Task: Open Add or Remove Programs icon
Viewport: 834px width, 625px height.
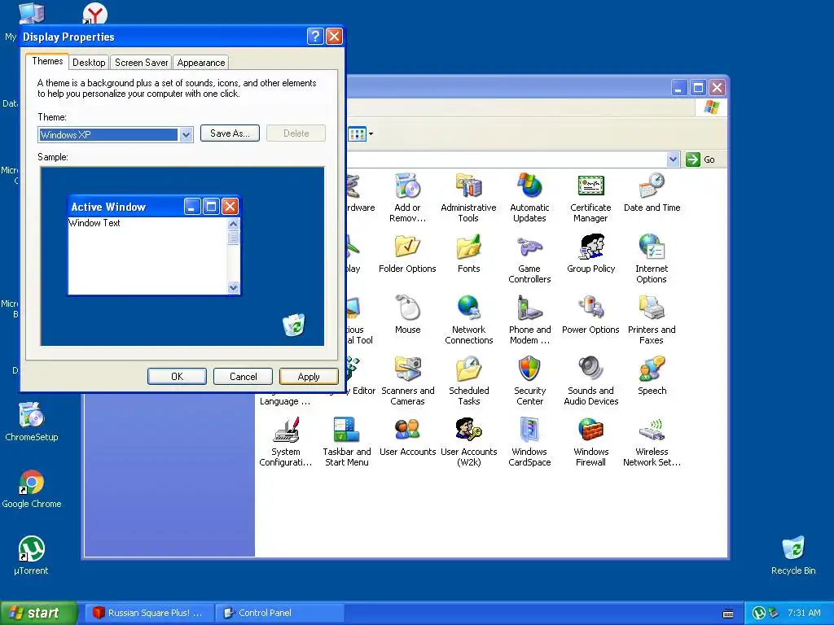Action: [x=407, y=186]
